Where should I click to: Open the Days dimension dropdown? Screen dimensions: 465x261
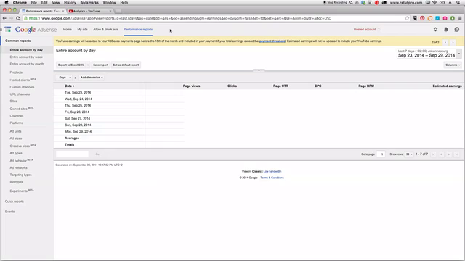(x=65, y=78)
